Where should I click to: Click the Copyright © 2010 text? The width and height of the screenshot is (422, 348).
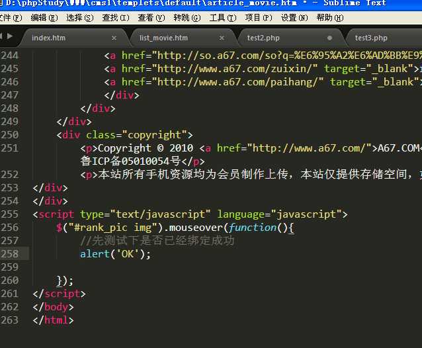(146, 148)
